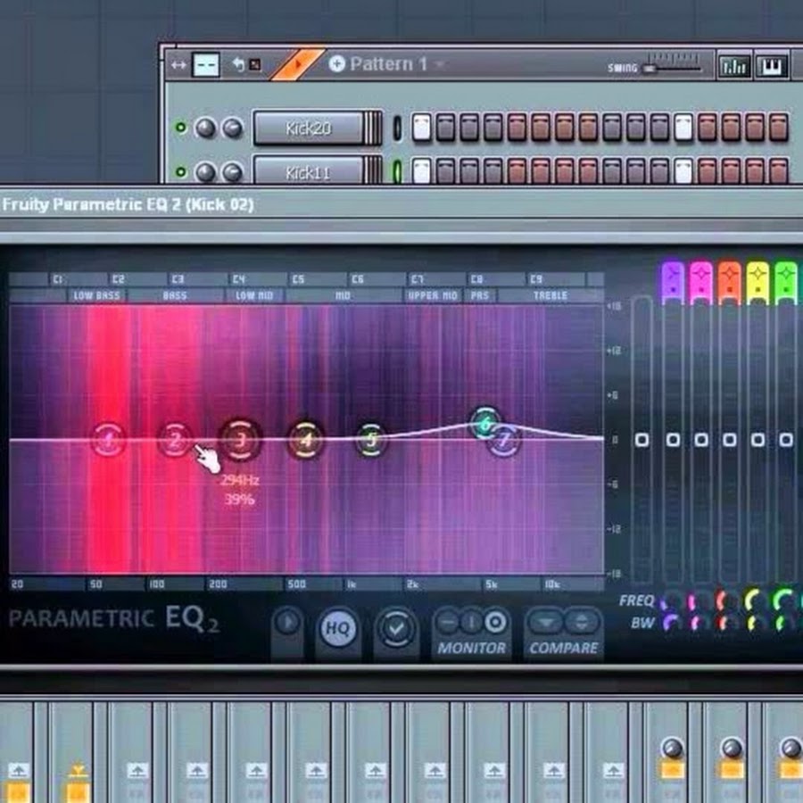Click the LOW BASS range label
Image resolution: width=803 pixels, height=803 pixels.
click(96, 295)
